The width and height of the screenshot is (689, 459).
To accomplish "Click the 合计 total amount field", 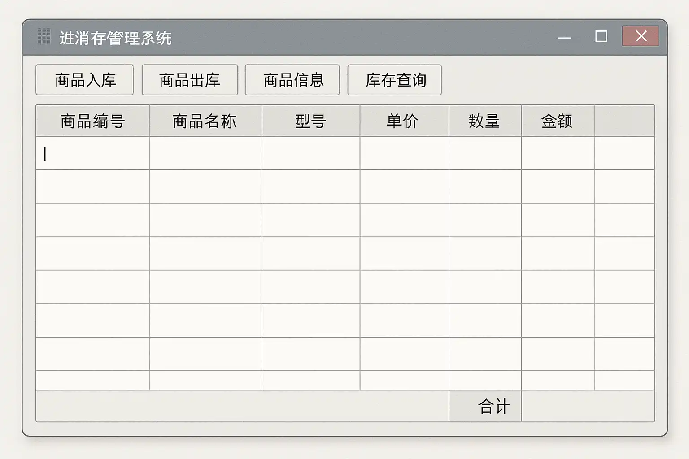I will coord(588,407).
